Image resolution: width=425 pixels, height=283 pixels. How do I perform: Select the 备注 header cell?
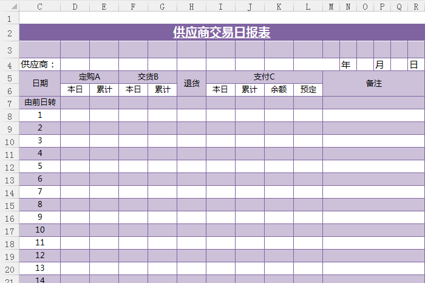[373, 83]
